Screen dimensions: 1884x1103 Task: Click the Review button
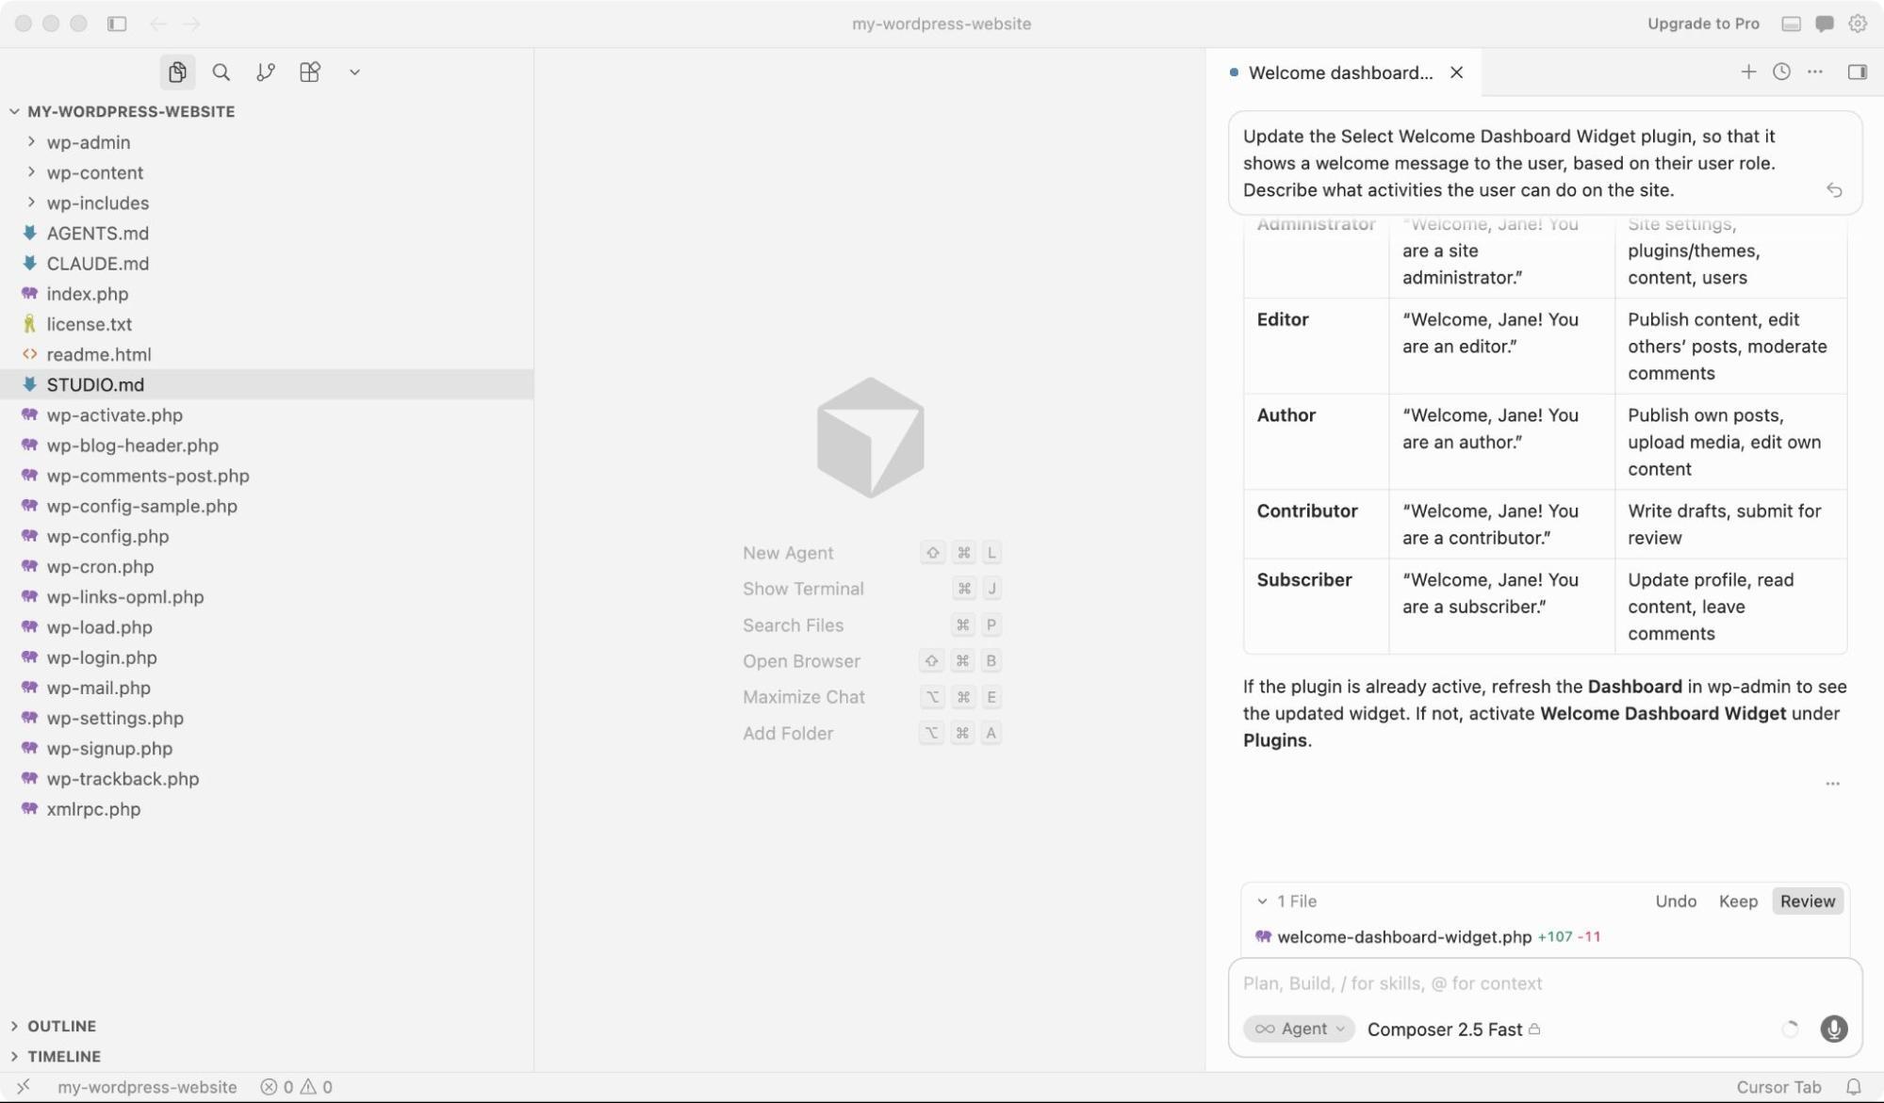(x=1808, y=901)
